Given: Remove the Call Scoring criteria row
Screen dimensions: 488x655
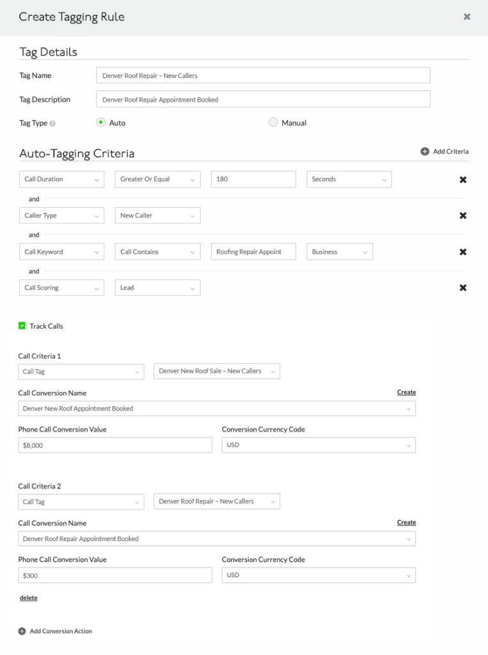Looking at the screenshot, I should tap(463, 288).
